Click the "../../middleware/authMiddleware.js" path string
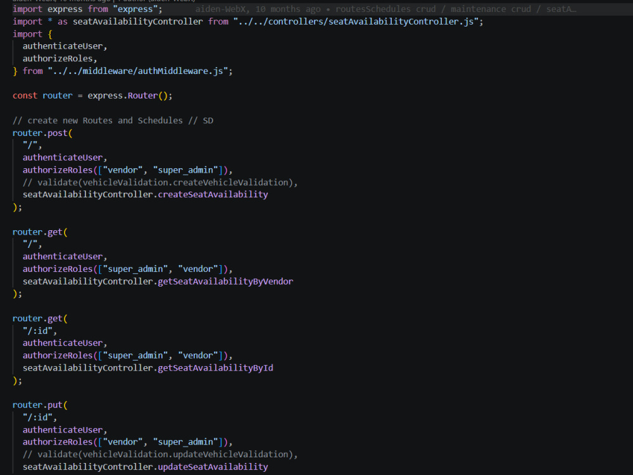The height and width of the screenshot is (475, 633). pos(137,71)
